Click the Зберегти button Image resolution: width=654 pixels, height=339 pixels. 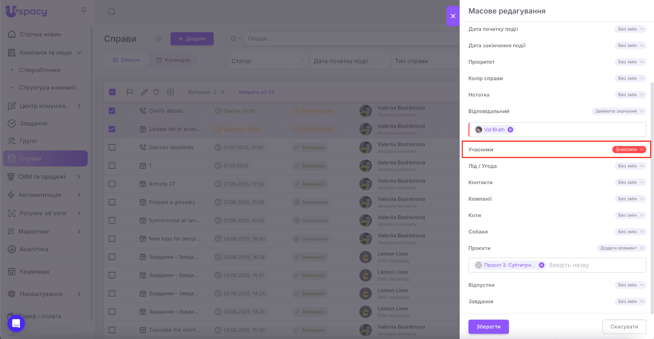(488, 327)
